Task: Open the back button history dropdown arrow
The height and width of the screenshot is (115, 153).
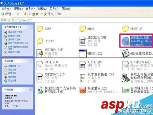Action: [x=14, y=14]
